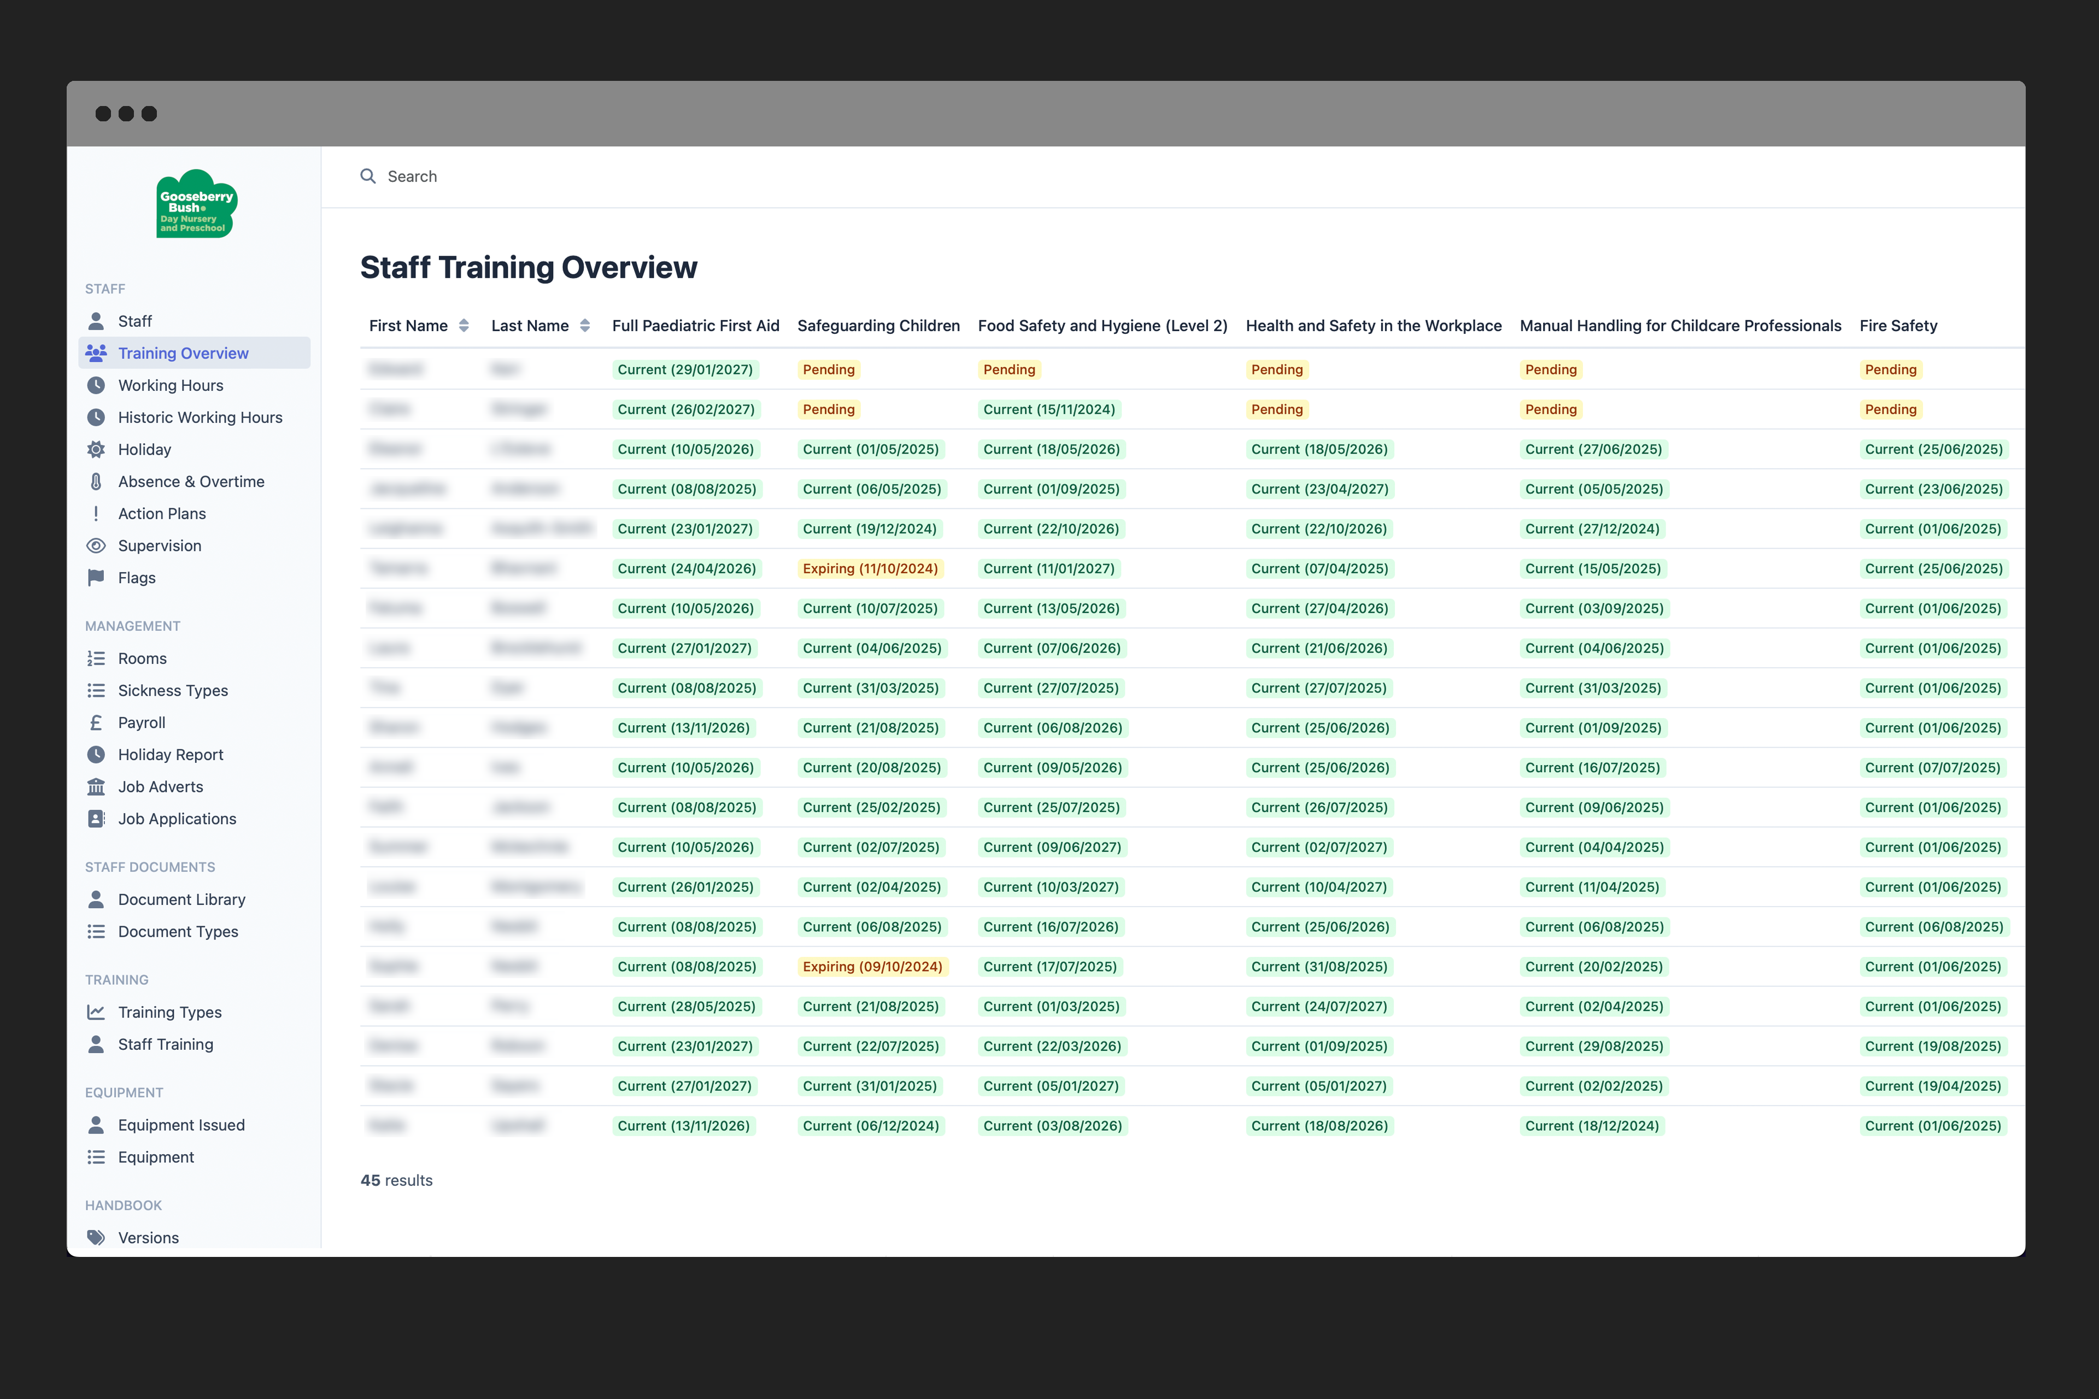
Task: Click the Training Types chart icon
Action: (x=96, y=1012)
